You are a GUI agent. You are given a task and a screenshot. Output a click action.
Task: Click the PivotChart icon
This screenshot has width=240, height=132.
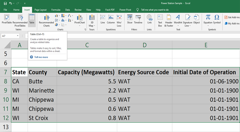(x=80, y=18)
